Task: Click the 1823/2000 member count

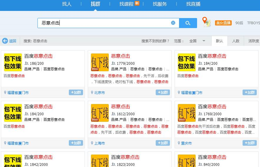Action: pyautogui.click(x=126, y=165)
